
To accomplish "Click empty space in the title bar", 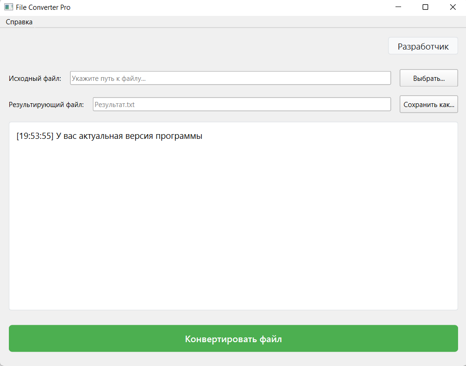I will tap(233, 7).
